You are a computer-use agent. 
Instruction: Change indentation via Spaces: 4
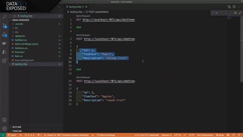click(x=166, y=135)
